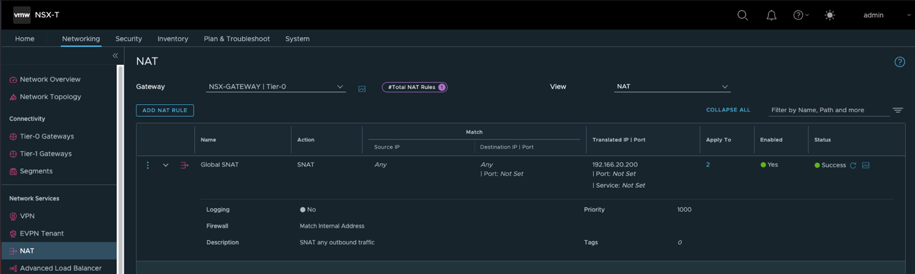
Task: Click the Match Internal Address firewall value
Action: point(332,226)
